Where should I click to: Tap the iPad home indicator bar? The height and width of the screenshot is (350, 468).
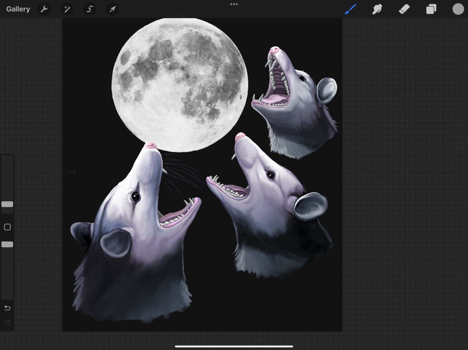234,346
